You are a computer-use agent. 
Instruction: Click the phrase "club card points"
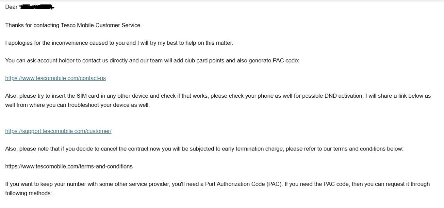[204, 61]
